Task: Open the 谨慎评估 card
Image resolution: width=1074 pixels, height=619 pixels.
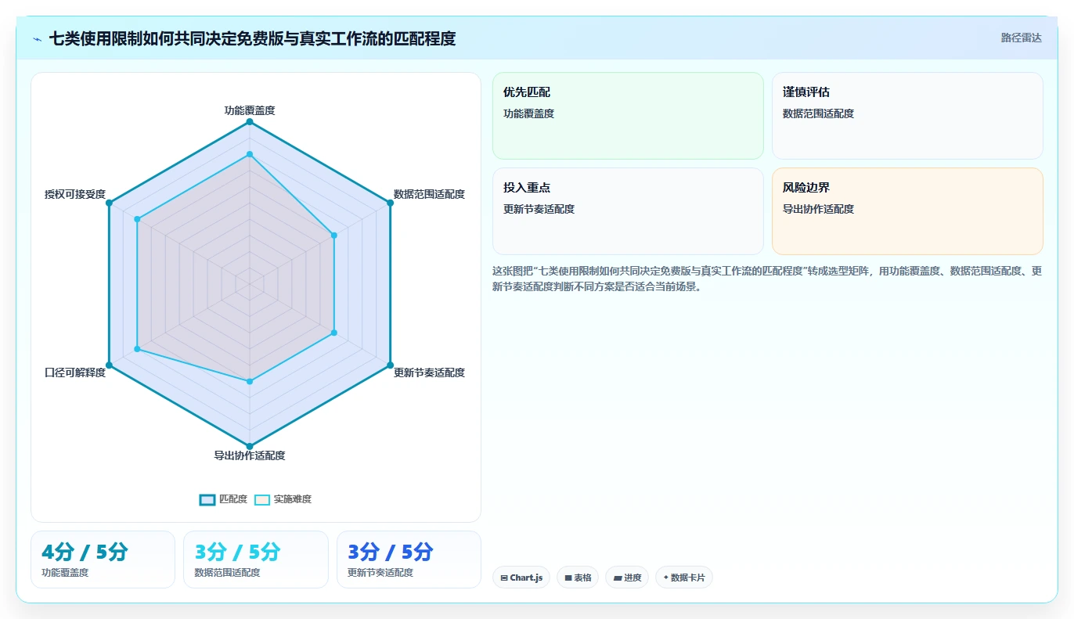Action: 907,116
